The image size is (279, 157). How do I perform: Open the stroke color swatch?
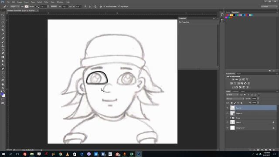coord(37,7)
